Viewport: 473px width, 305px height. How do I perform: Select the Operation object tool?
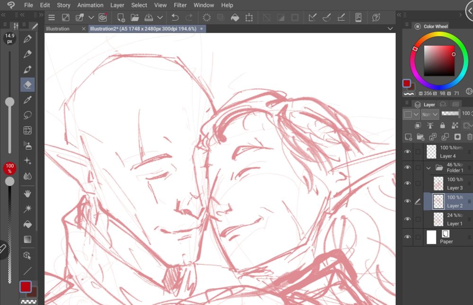[x=27, y=256]
